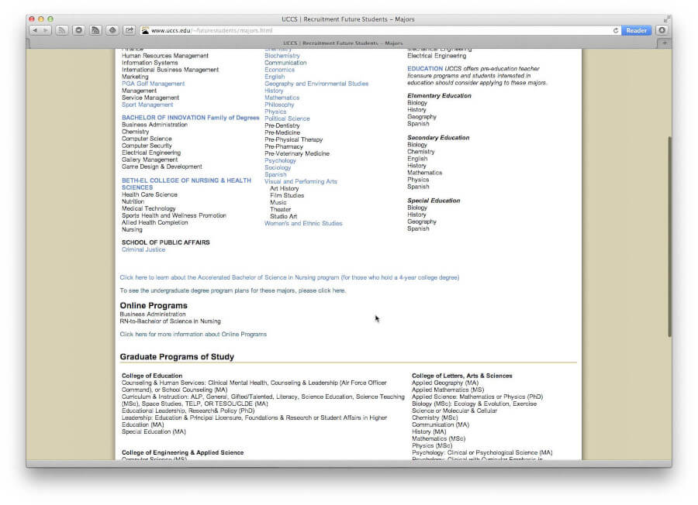Select the Human Resources Management text
The image size is (698, 505).
click(165, 56)
